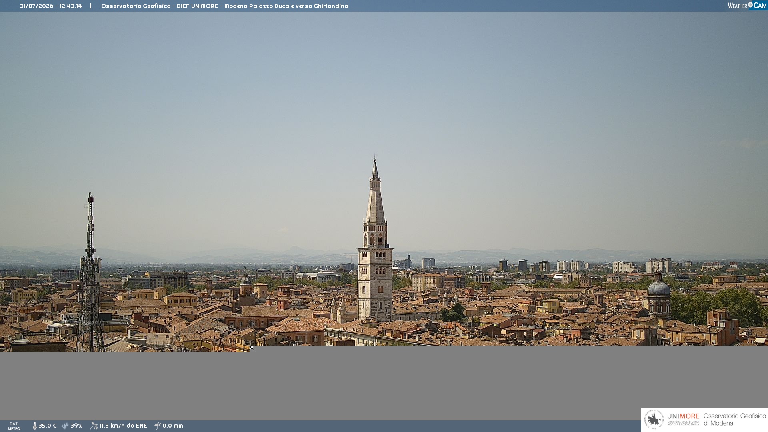Click the 35.0 C temperature value
This screenshot has width=768, height=432.
tap(48, 426)
